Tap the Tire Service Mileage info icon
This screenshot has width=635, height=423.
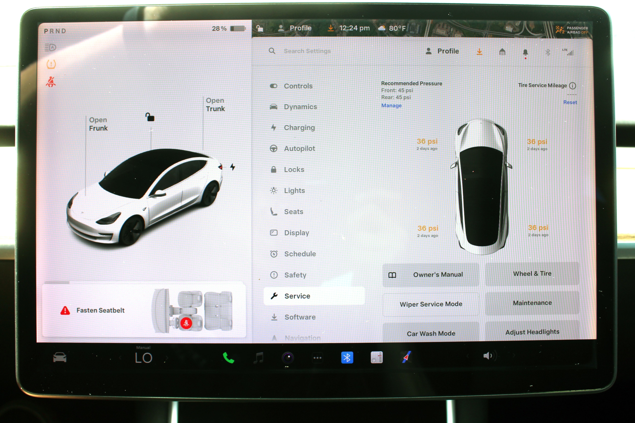tap(573, 86)
